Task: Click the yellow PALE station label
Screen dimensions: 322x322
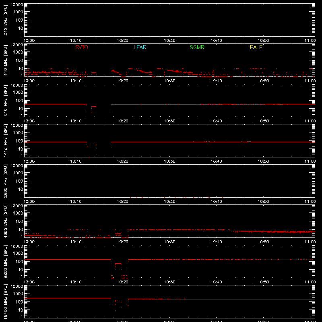Action: point(256,47)
